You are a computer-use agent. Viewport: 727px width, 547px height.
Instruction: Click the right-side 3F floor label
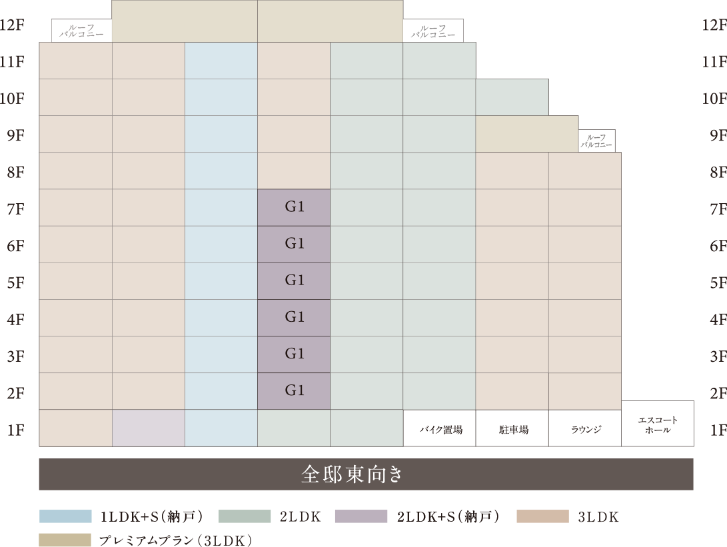coord(718,356)
